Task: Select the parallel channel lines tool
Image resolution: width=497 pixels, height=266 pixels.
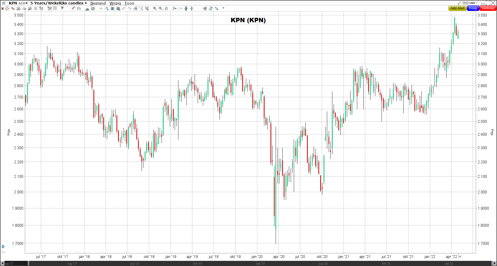Action: tap(147, 8)
